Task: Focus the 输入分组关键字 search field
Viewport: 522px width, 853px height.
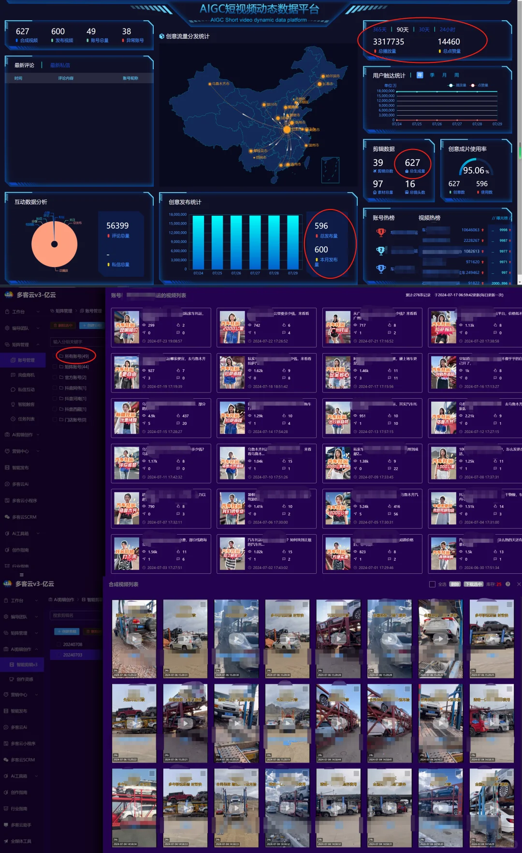Action: click(x=77, y=342)
